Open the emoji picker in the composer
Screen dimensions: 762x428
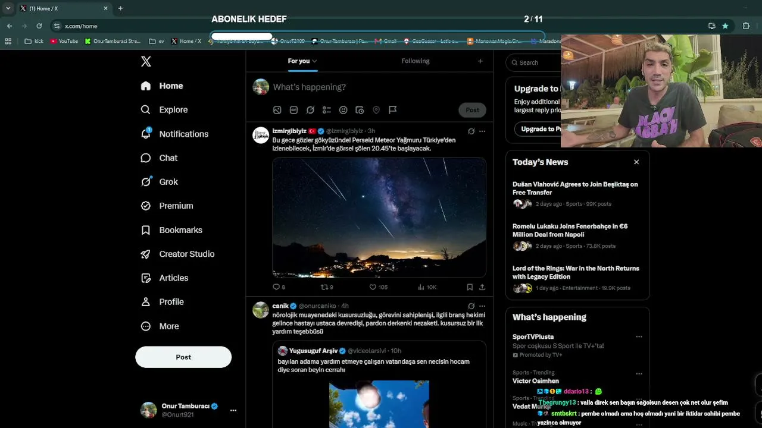(x=343, y=110)
